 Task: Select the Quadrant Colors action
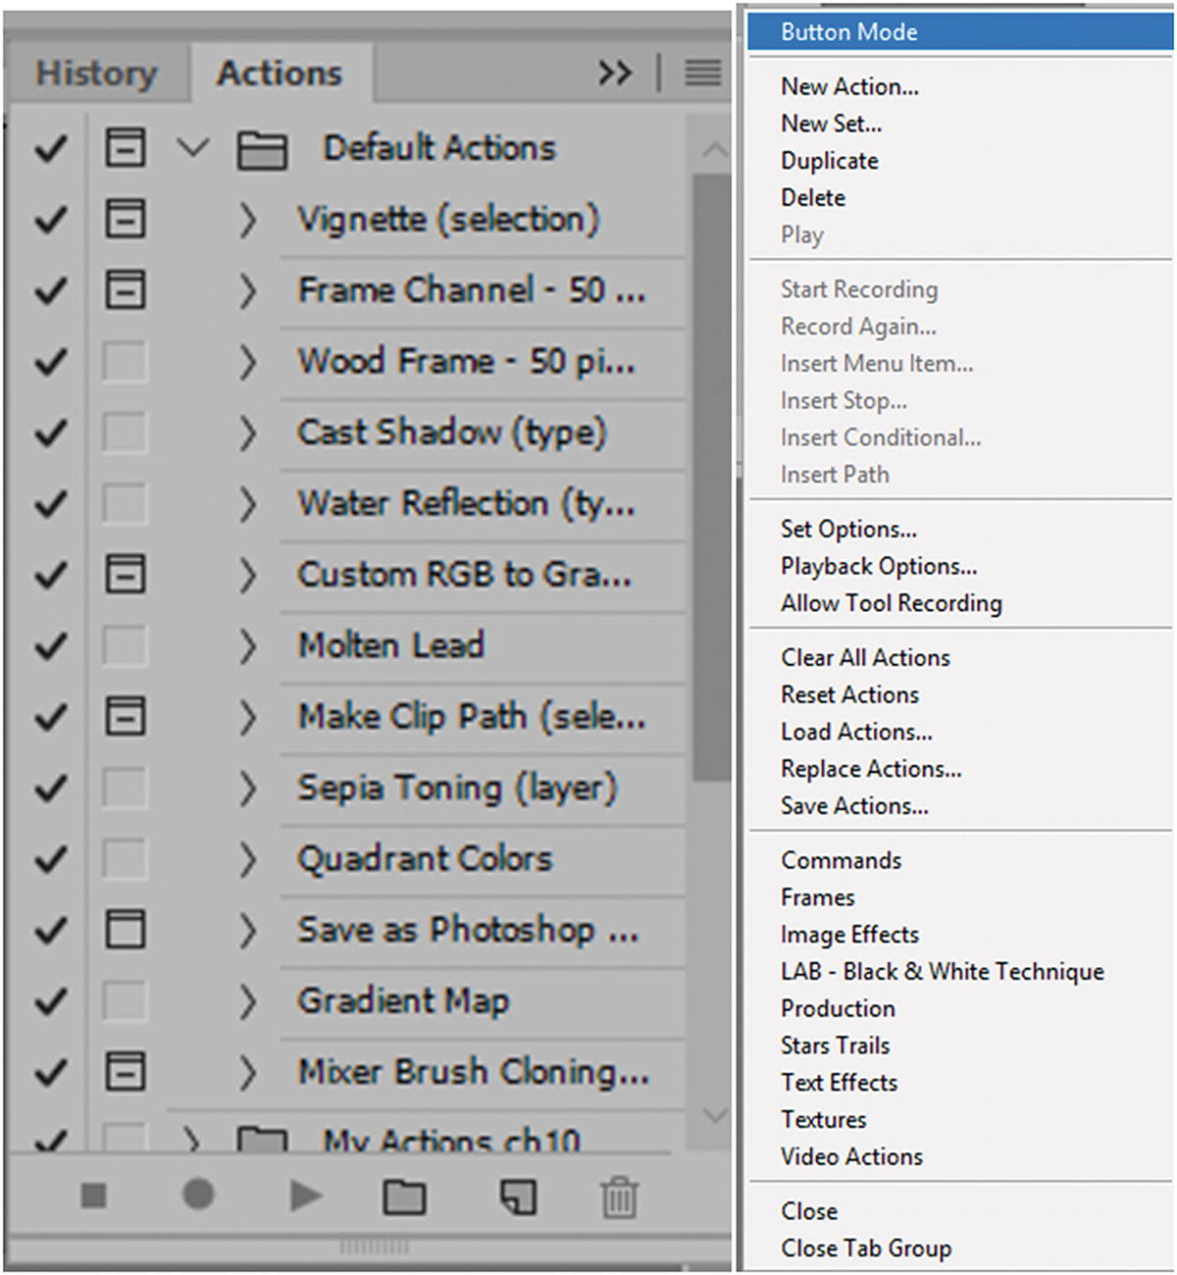pyautogui.click(x=425, y=859)
